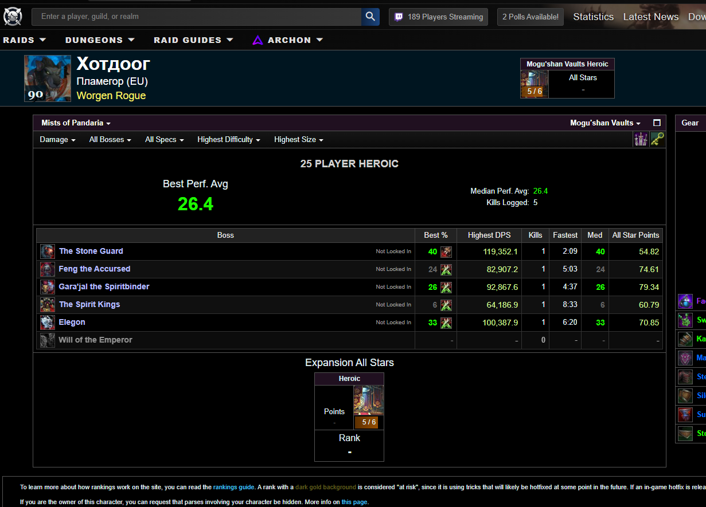The height and width of the screenshot is (507, 706).
Task: Open the Archon dropdown menu
Action: pyautogui.click(x=288, y=40)
